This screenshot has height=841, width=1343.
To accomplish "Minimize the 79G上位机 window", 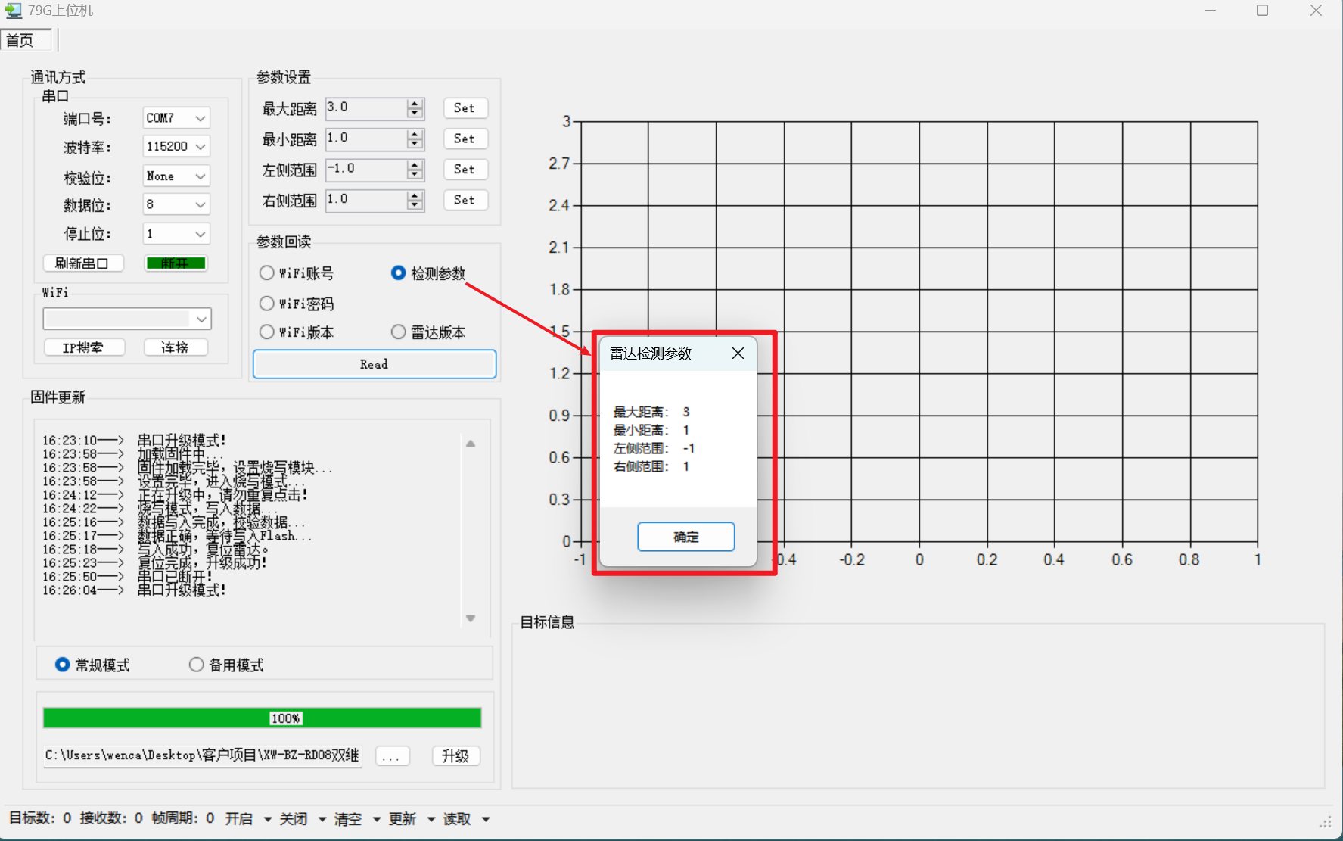I will 1210,11.
